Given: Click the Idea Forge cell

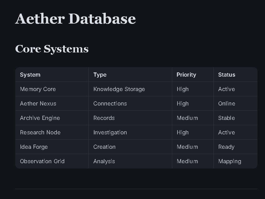Looking at the screenshot, I should 52,147.
